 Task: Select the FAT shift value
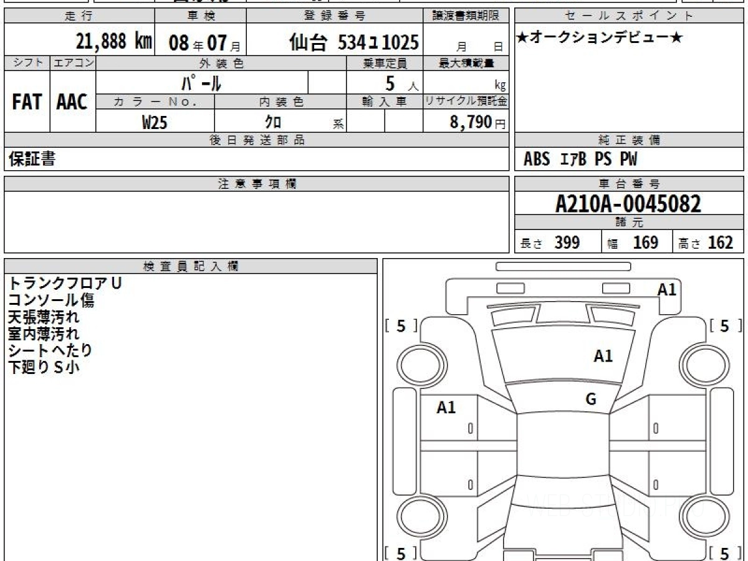click(27, 102)
